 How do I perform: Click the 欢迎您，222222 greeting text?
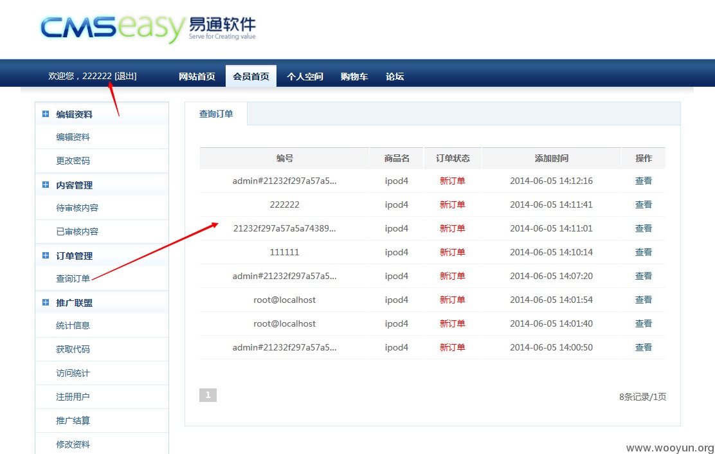pos(80,76)
